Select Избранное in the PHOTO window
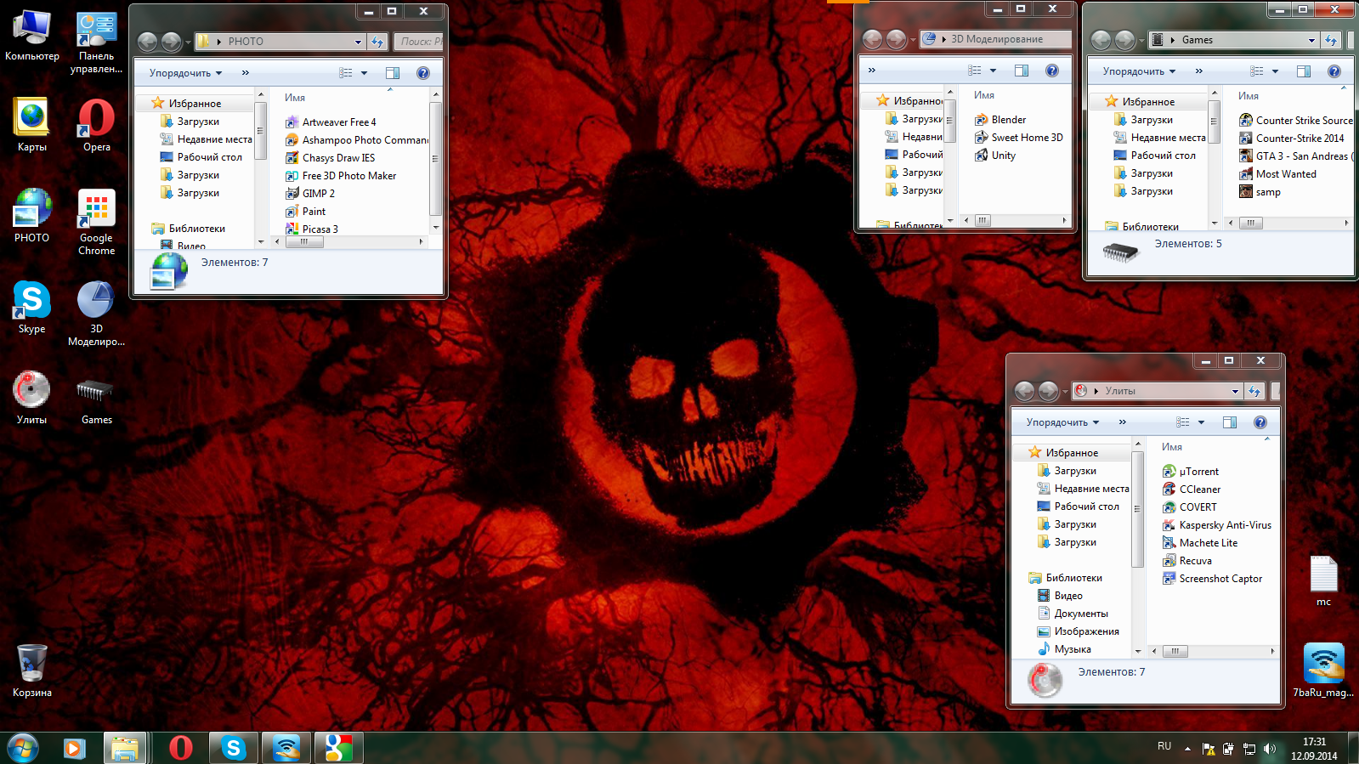 pos(195,104)
